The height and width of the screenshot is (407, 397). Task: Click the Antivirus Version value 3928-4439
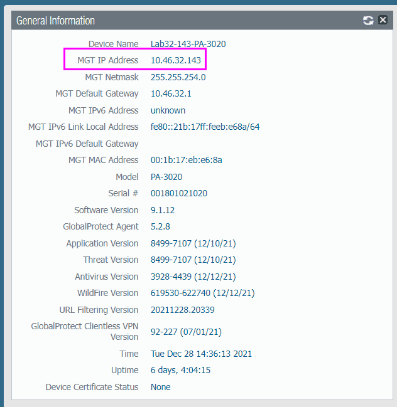click(193, 277)
